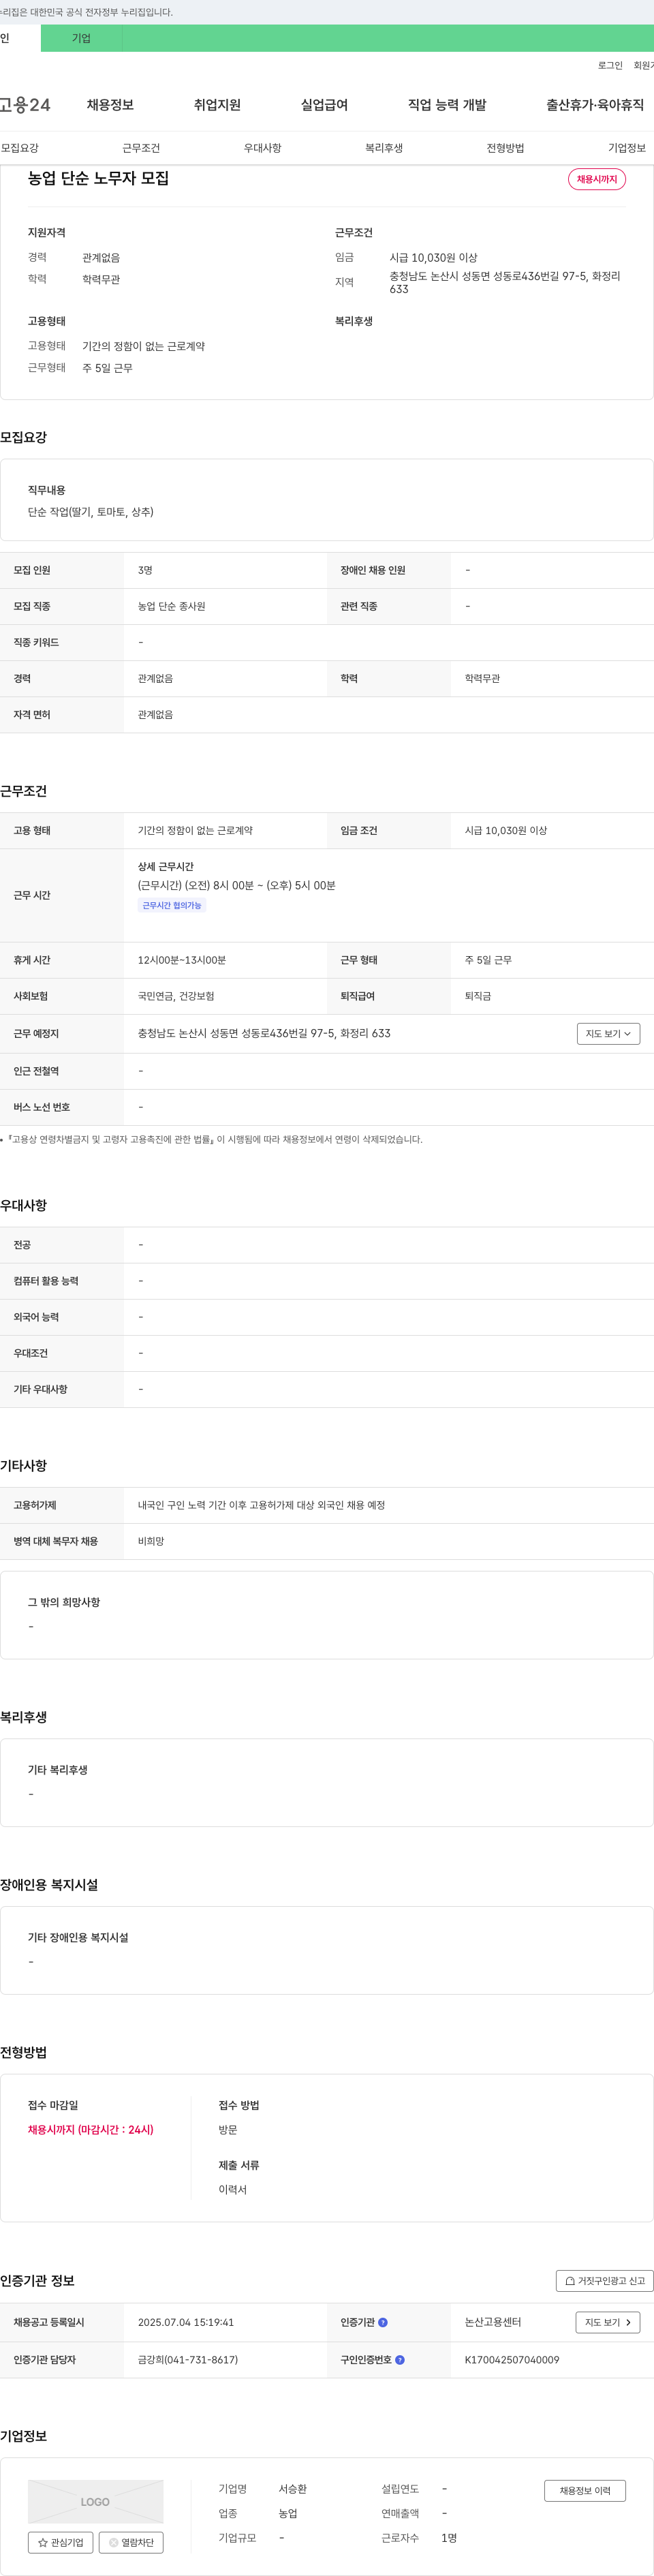
Task: Click contact 금강희(041-731-8617)
Action: pos(188,2359)
